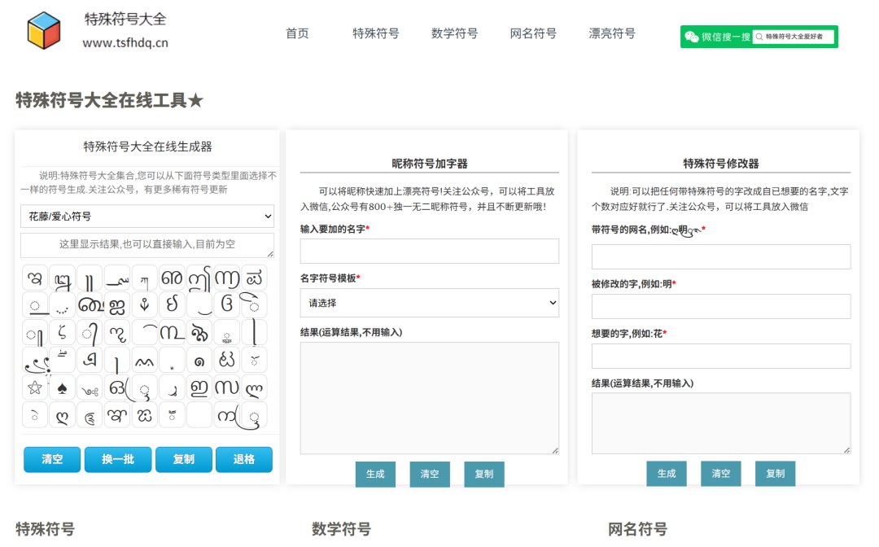
Task: Click 生成 in the nickname symbol adder
Action: [x=375, y=474]
